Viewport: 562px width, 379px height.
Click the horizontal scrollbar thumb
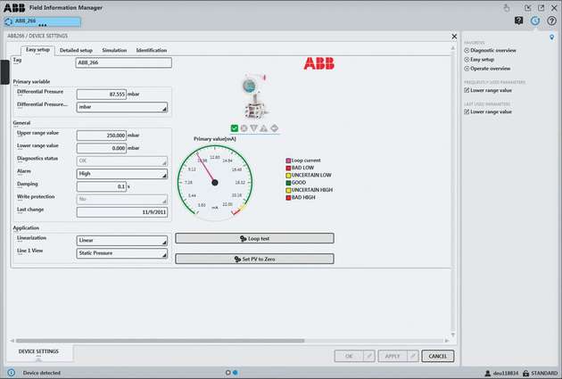pos(160,341)
